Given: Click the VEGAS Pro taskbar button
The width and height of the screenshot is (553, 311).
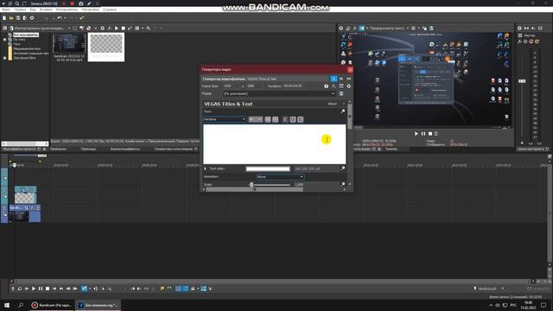Looking at the screenshot, I should point(98,305).
